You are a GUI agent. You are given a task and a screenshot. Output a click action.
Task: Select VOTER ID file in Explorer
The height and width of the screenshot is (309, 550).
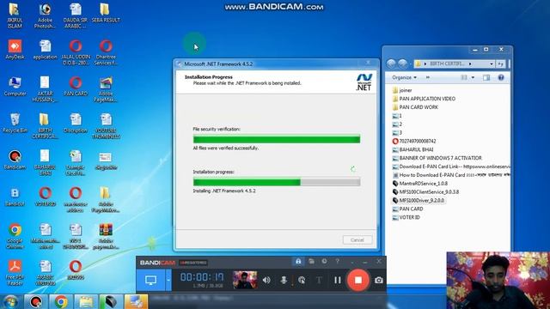tap(406, 217)
